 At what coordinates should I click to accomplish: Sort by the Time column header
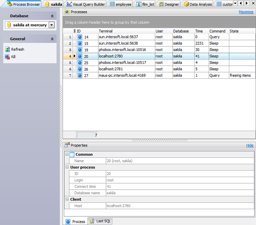[201, 31]
